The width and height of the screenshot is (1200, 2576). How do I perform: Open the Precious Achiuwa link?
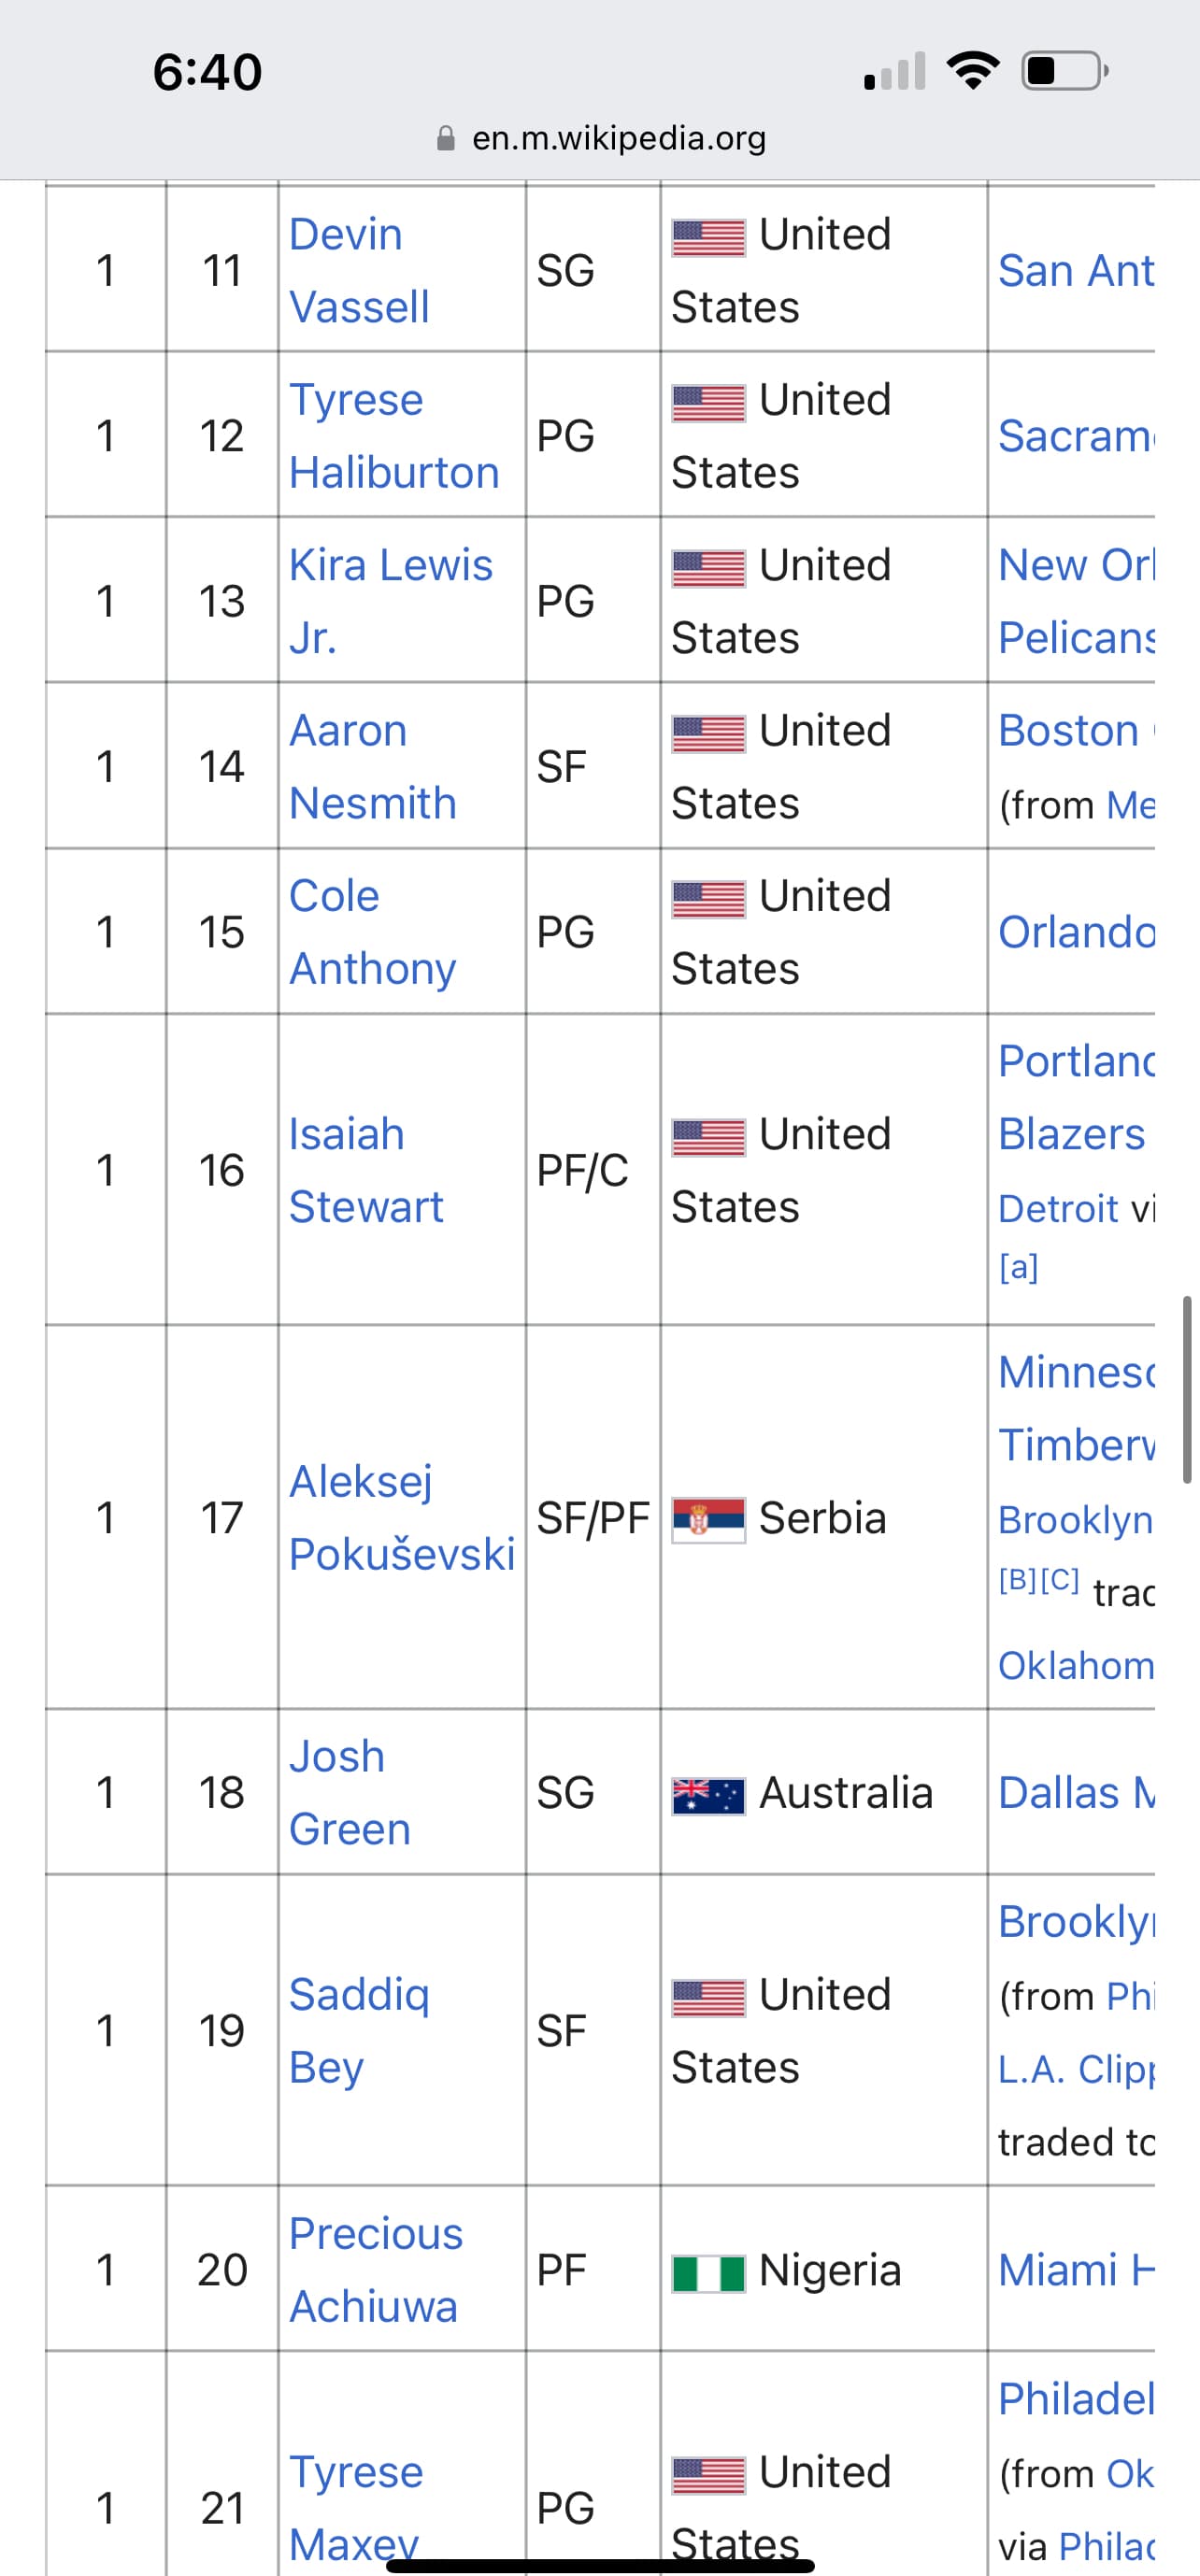pos(376,2270)
